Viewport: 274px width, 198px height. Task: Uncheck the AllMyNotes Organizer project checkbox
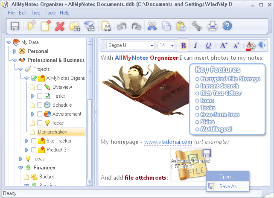click(x=34, y=78)
